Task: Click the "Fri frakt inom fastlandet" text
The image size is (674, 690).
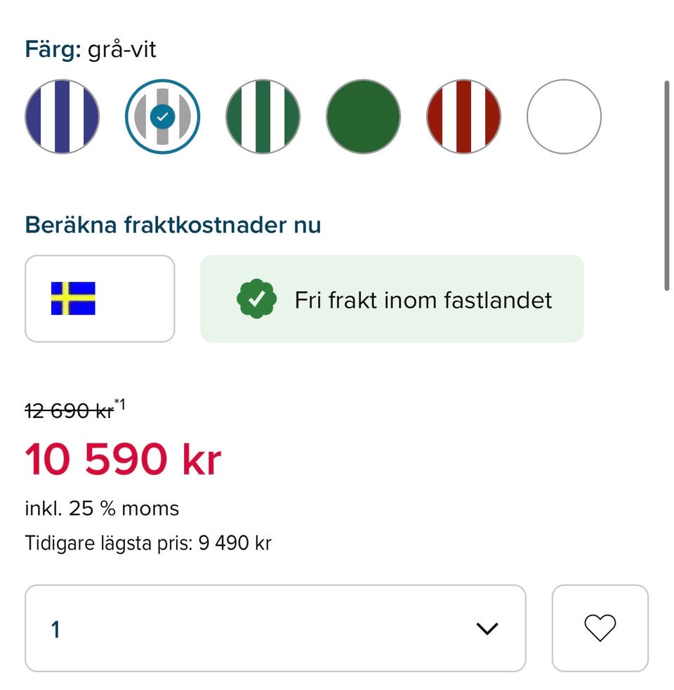Action: pyautogui.click(x=423, y=300)
